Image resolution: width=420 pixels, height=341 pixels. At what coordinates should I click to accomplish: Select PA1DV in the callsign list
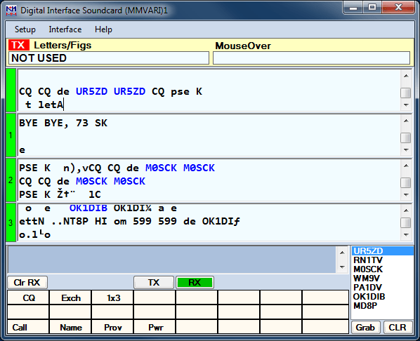click(383, 287)
